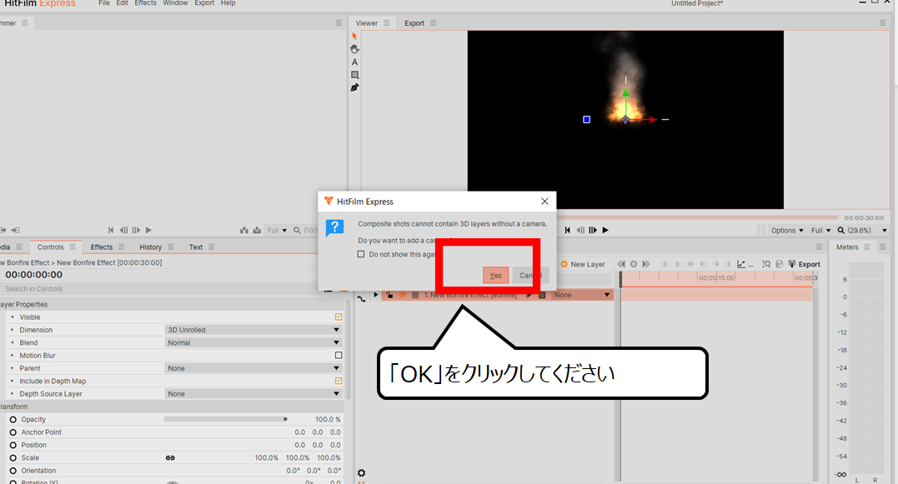The width and height of the screenshot is (898, 484).
Task: Open the Viewer panel hamburger menu
Action: tap(387, 22)
